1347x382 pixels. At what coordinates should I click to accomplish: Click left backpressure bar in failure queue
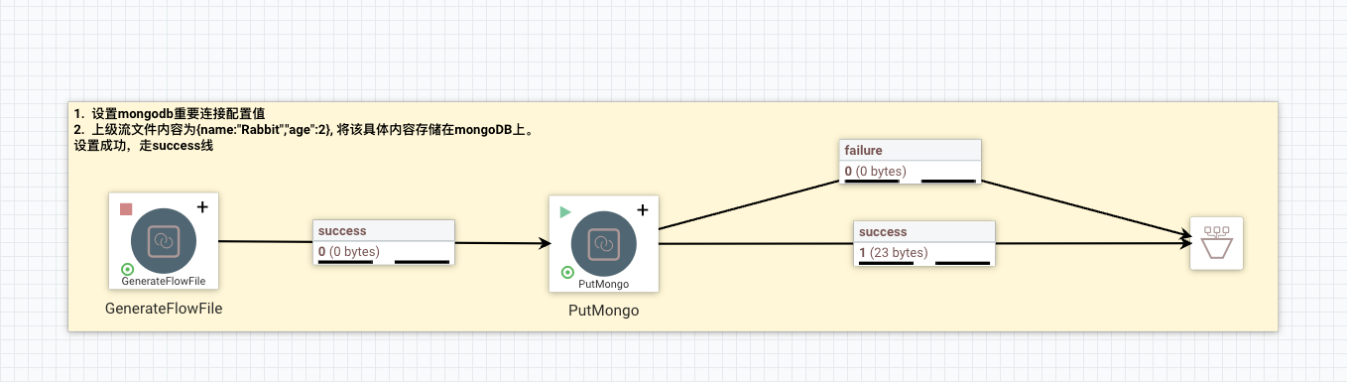872,182
